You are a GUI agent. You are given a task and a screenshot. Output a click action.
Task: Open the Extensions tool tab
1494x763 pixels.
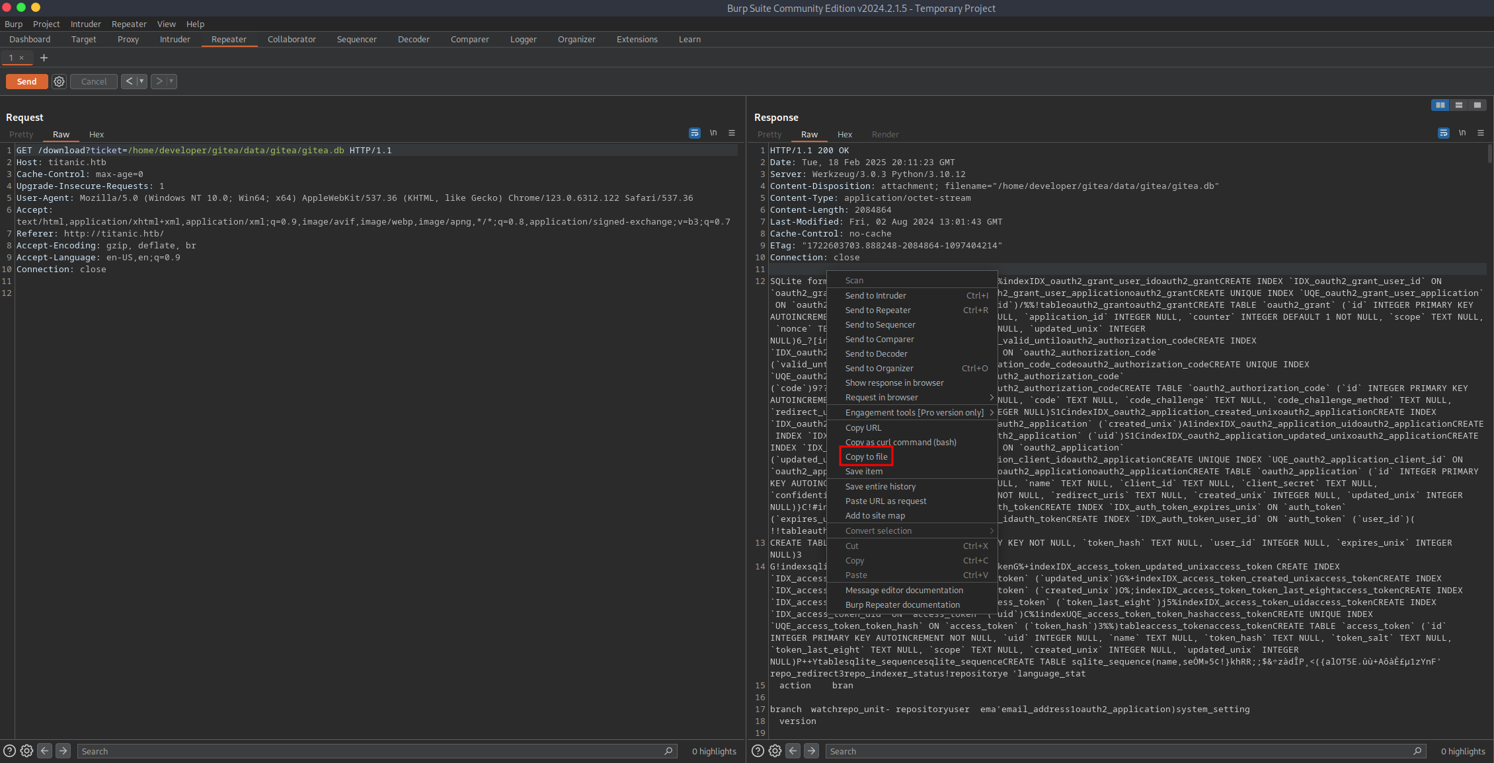[637, 39]
